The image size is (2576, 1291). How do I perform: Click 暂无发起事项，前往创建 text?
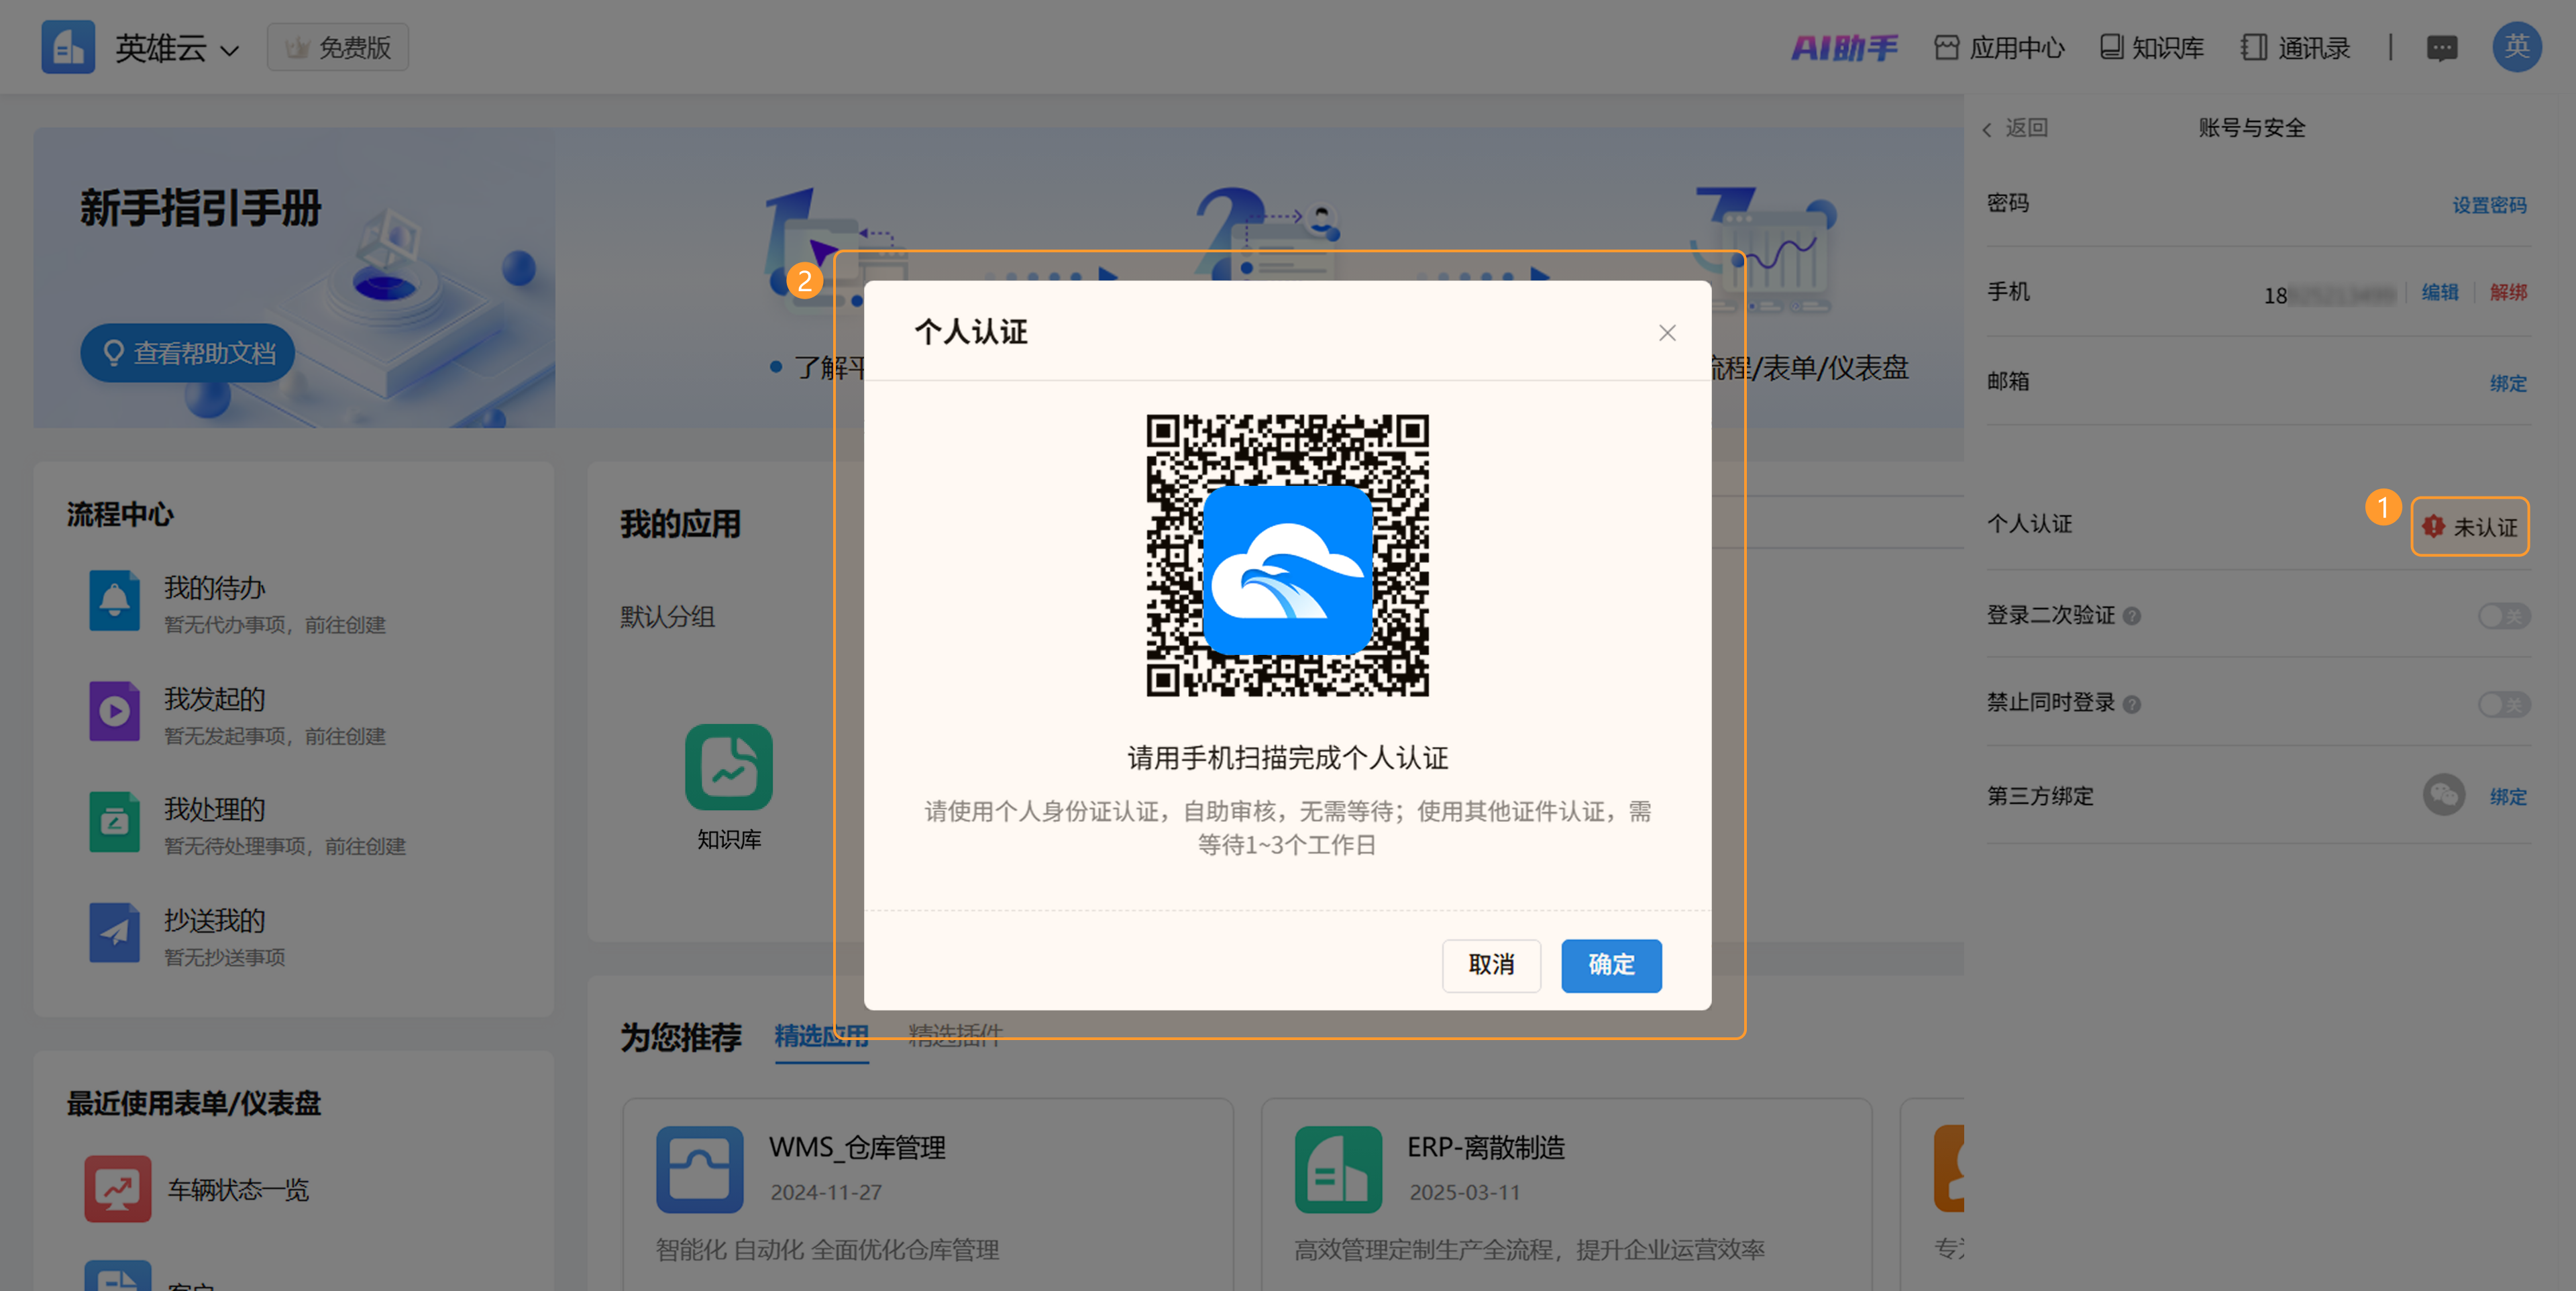tap(275, 736)
